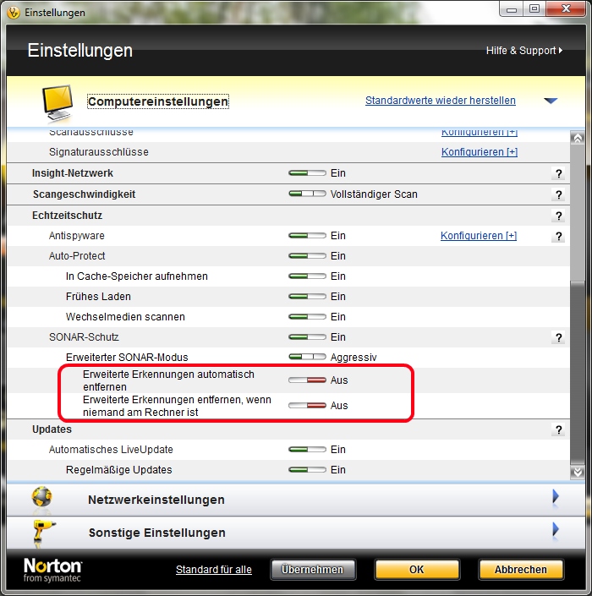The image size is (592, 596).
Task: Click the Erweiterter SONAR-Modus label
Action: 127,358
